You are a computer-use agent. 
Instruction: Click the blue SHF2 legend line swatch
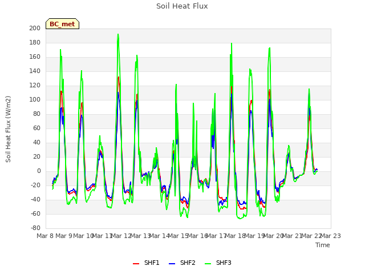172,264
